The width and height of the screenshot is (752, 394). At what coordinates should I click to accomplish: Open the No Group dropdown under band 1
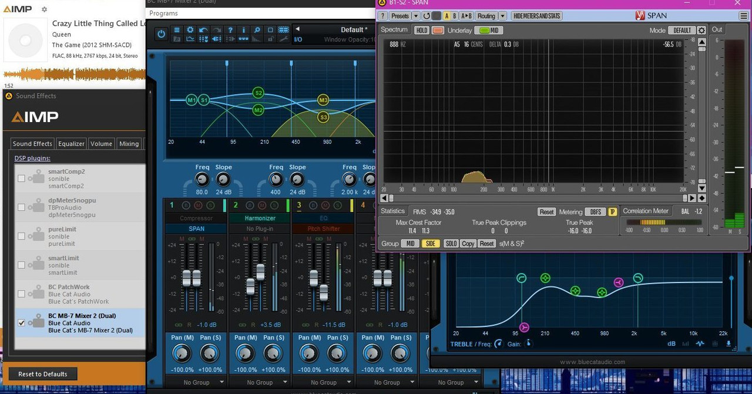[196, 382]
